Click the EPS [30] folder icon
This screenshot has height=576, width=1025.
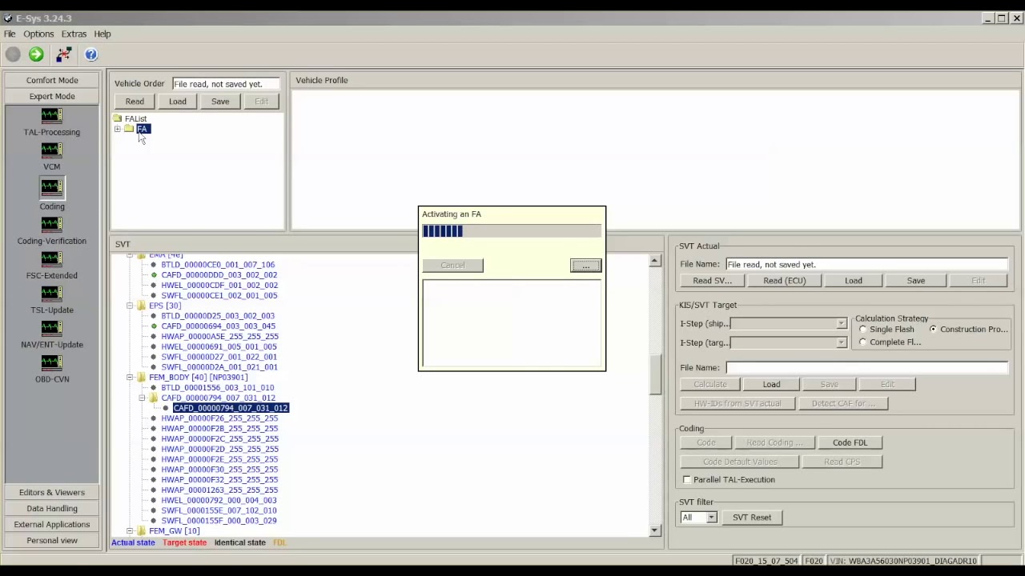[x=141, y=306]
